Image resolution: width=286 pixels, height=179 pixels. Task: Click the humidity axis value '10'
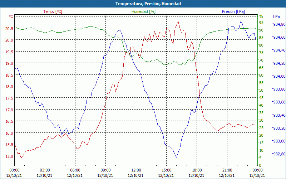tap(261, 150)
